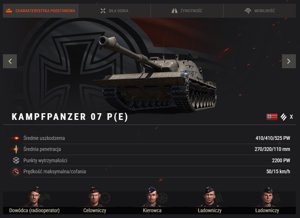The width and height of the screenshot is (300, 218).
Task: Select the last Ładowniczy crew portrait
Action: 267,197
